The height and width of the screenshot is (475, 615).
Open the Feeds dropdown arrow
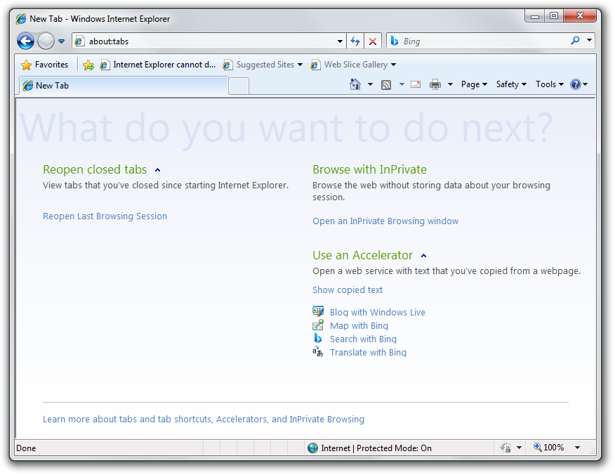point(402,84)
